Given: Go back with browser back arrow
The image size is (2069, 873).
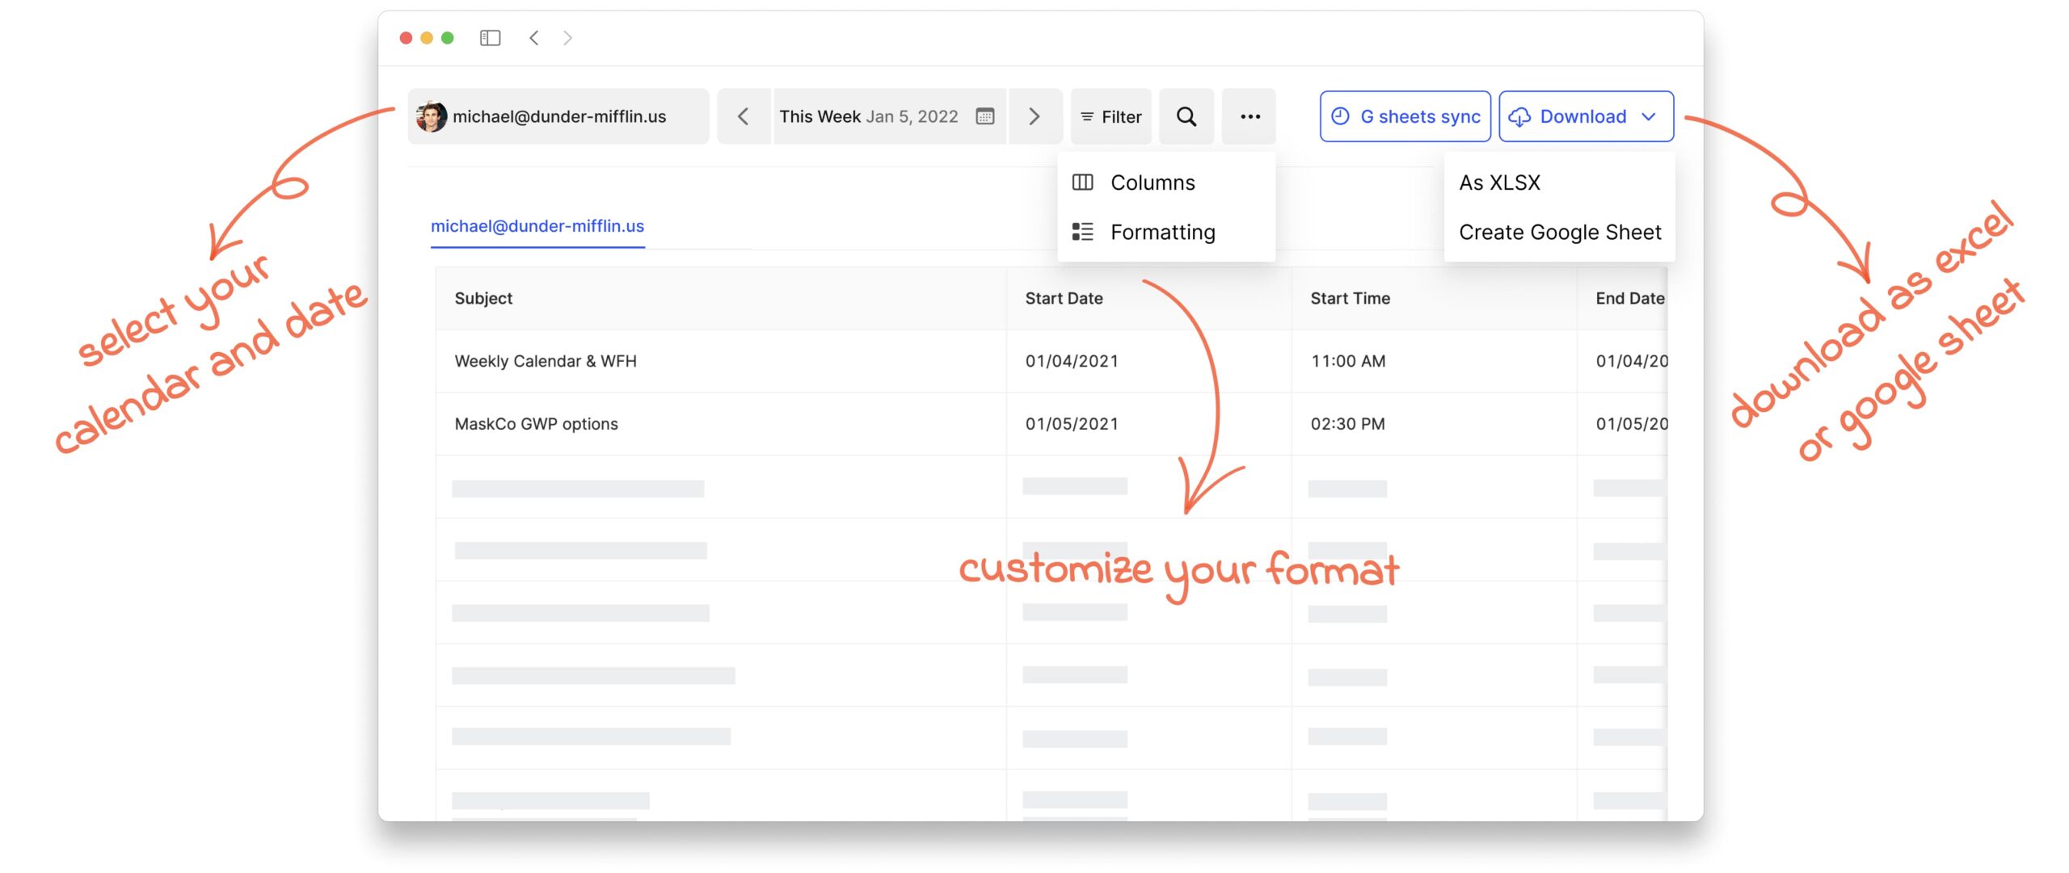Looking at the screenshot, I should click(534, 38).
